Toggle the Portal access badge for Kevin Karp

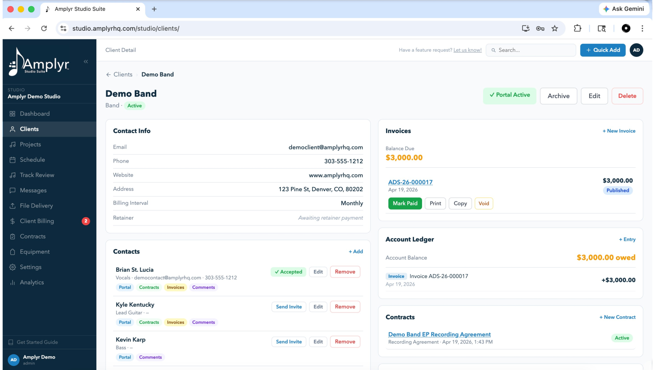click(x=125, y=357)
